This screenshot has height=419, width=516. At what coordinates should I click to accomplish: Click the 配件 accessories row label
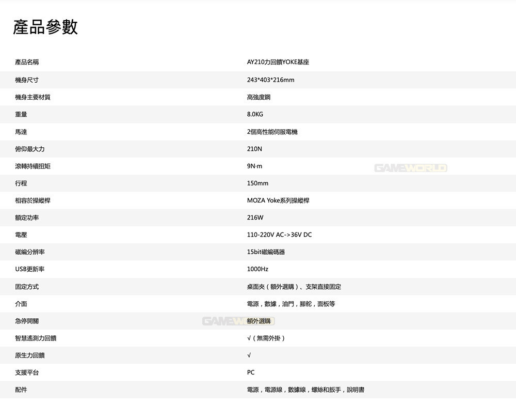point(21,390)
